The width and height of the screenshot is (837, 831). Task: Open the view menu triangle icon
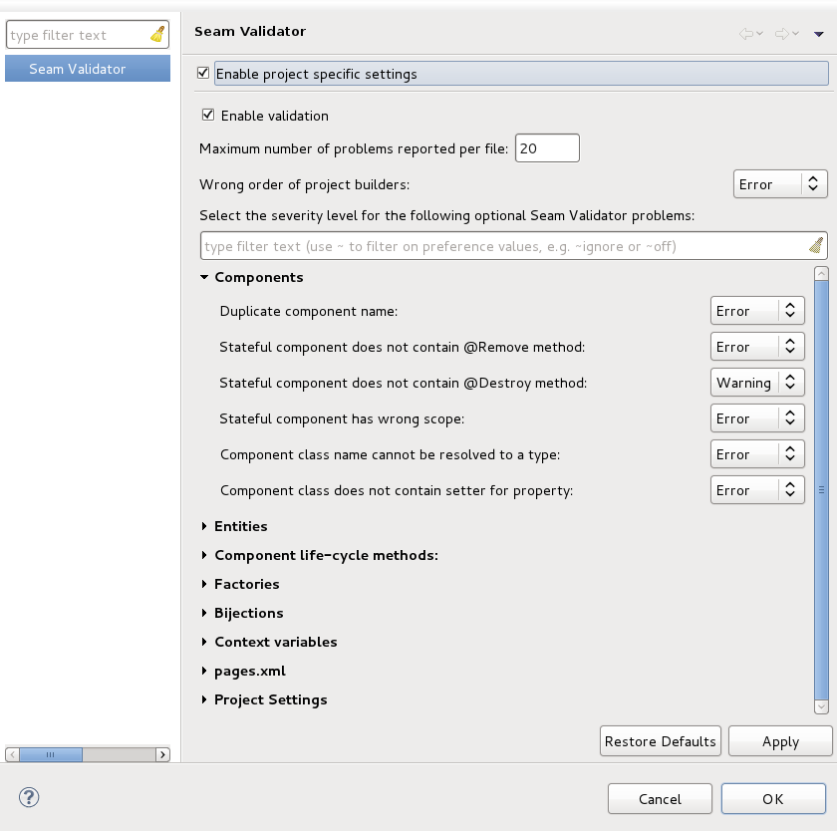[x=819, y=34]
